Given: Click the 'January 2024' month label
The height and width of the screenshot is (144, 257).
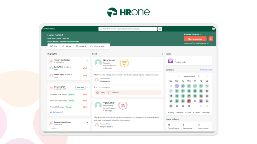Looking at the screenshot, I should 189,76.
